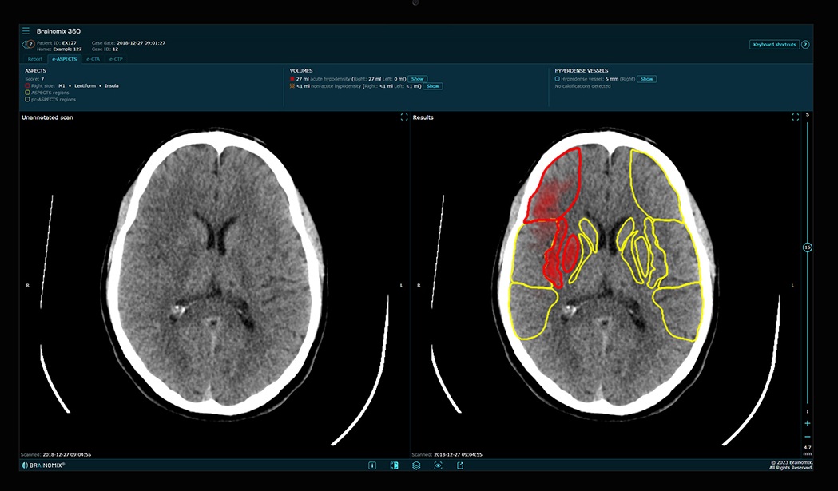Switch to the e-CTA tab
Viewport: 838px width, 491px height.
(93, 59)
